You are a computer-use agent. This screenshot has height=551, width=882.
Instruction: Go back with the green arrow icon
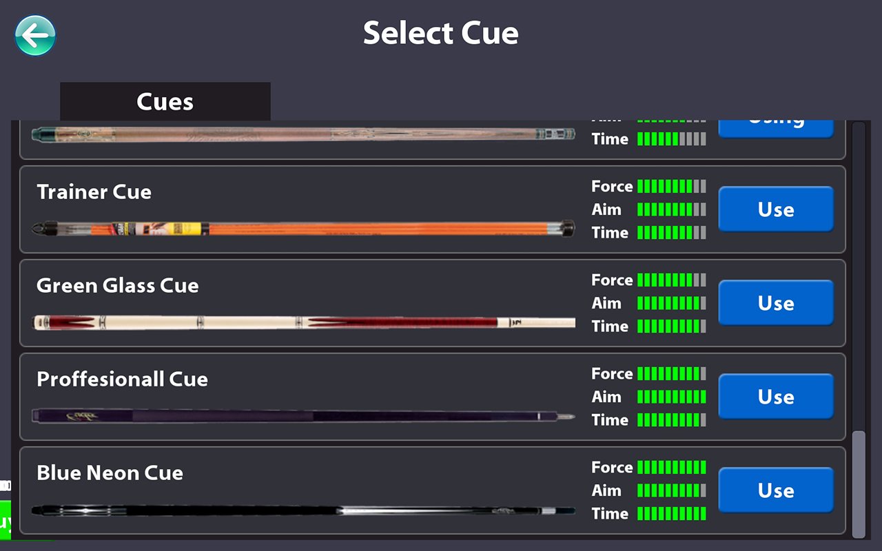35,35
